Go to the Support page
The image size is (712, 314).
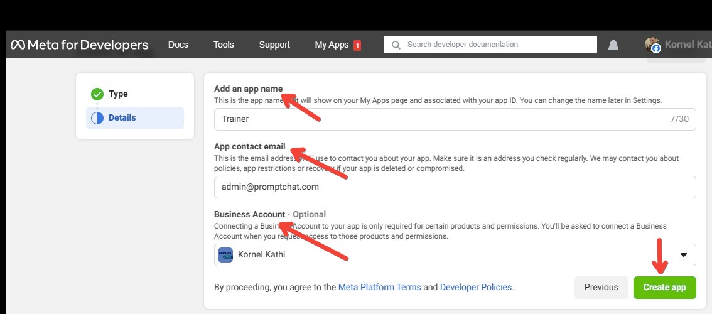[x=274, y=45]
